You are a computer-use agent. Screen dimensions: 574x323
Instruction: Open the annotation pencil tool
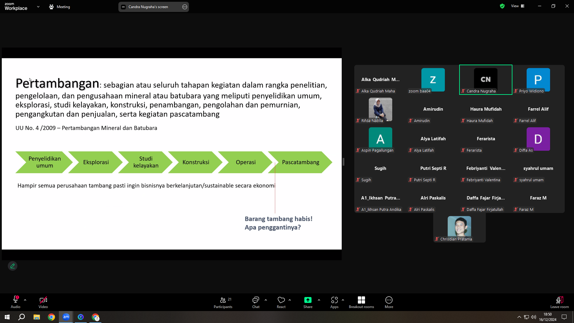coord(13,266)
